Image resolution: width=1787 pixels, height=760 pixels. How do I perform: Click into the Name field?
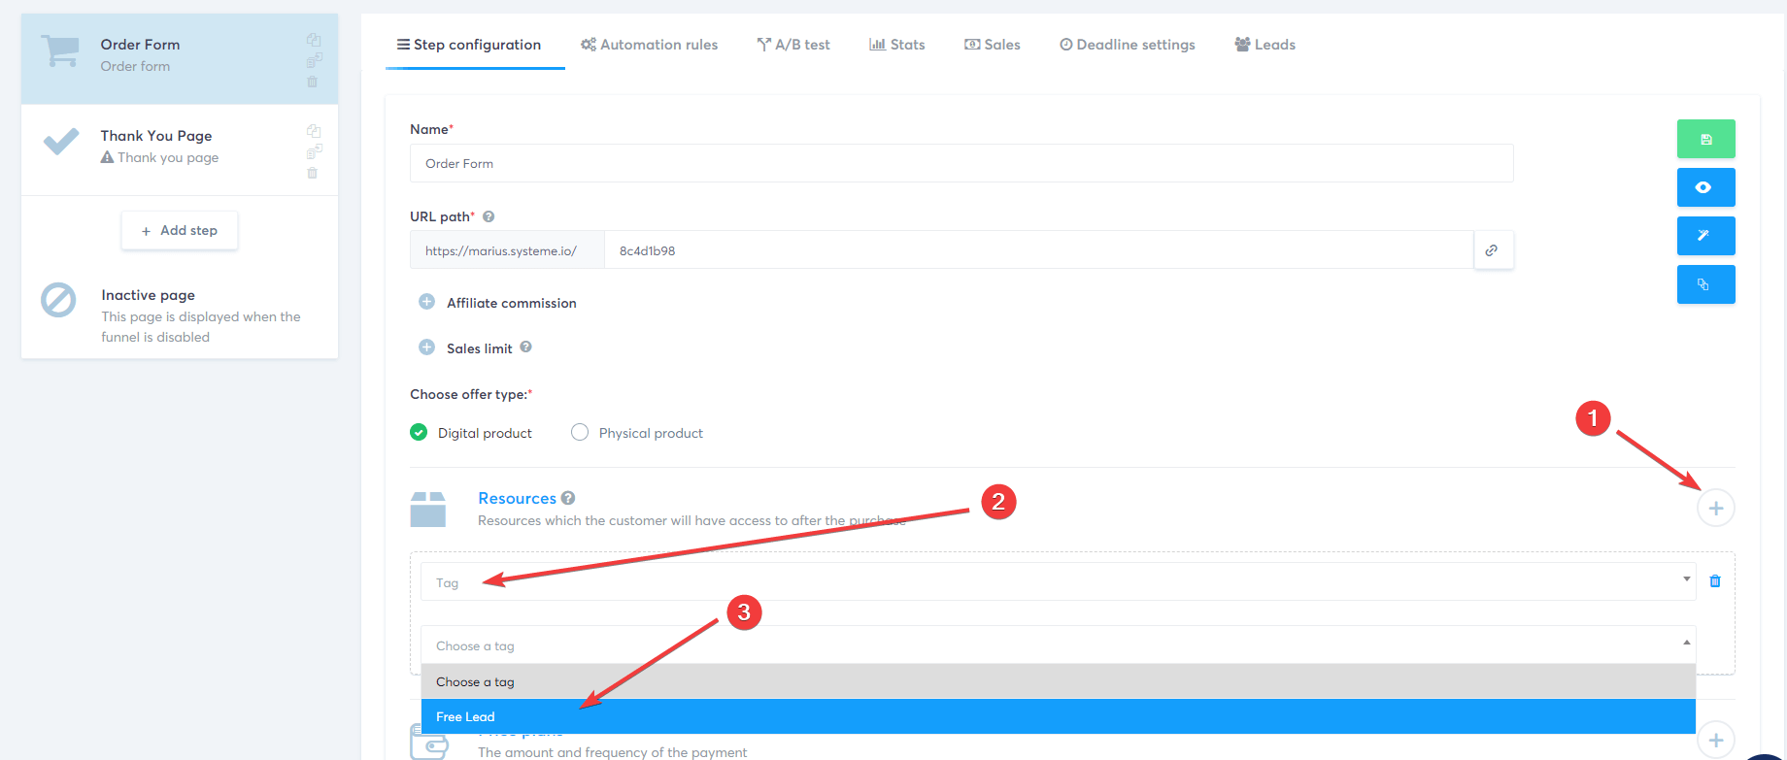[961, 163]
